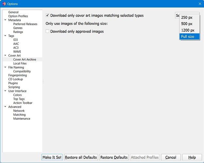Click the Restore Defaults button
Screen dimensions: 204x163
[114, 157]
